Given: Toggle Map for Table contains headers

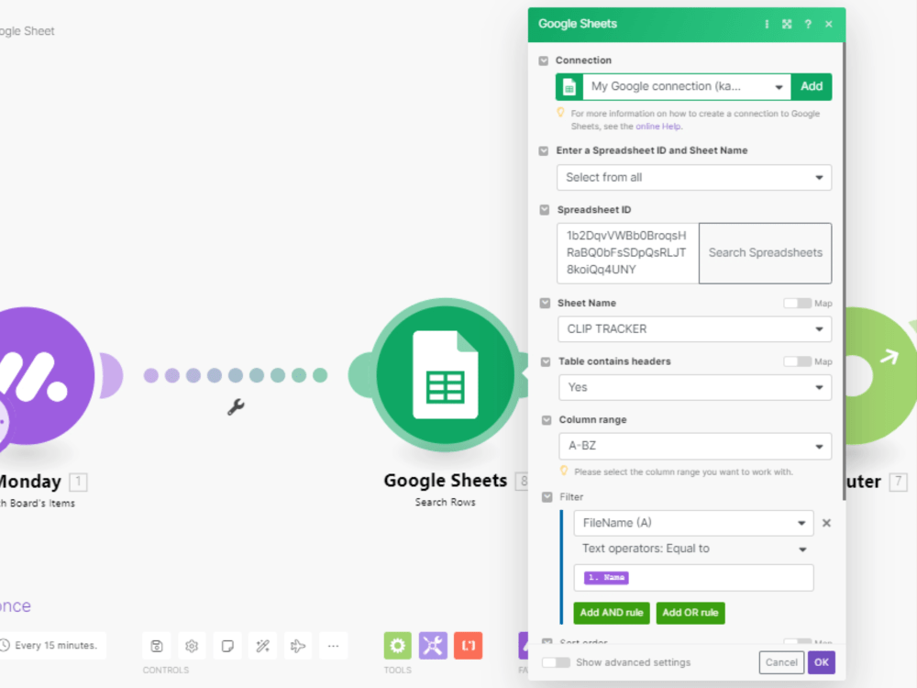Looking at the screenshot, I should point(796,361).
